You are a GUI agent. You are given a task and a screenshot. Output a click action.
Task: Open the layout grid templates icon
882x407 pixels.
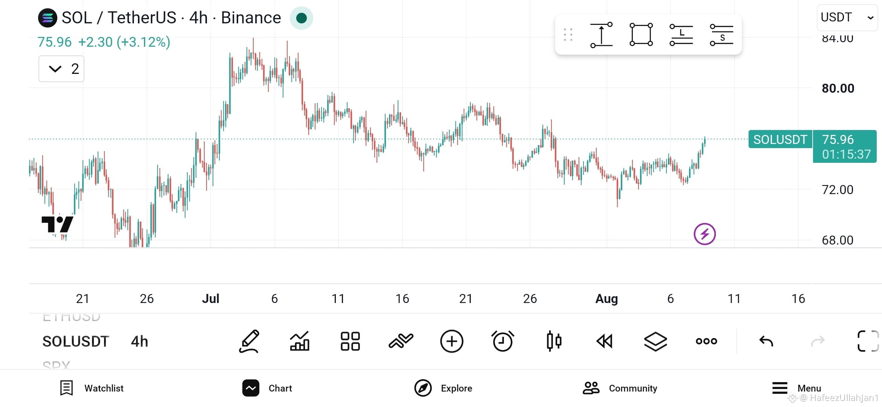tap(350, 341)
